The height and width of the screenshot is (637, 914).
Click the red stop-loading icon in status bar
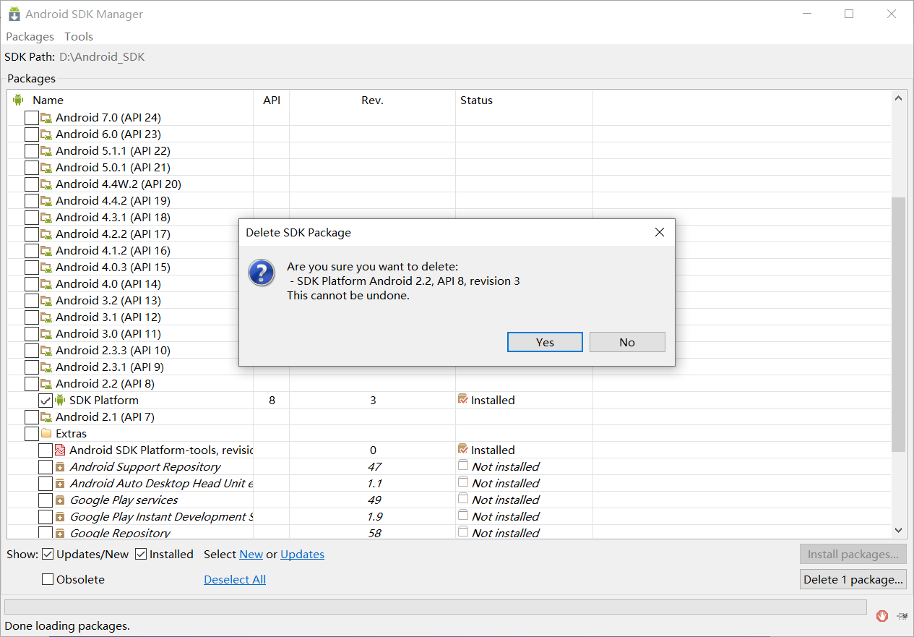tap(882, 615)
